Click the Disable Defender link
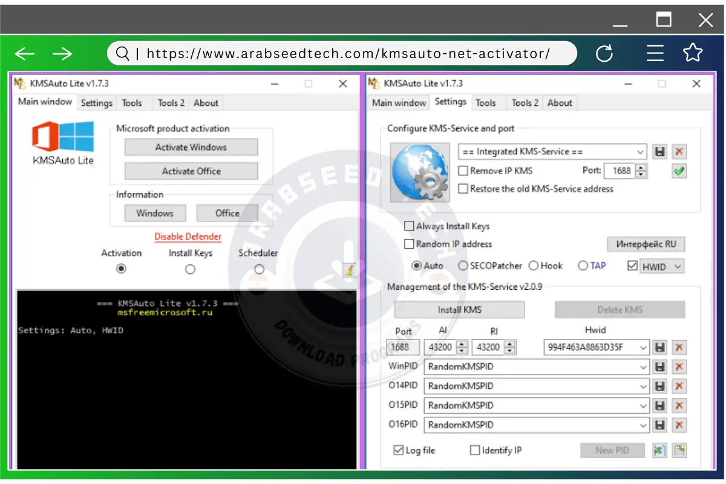 188,236
